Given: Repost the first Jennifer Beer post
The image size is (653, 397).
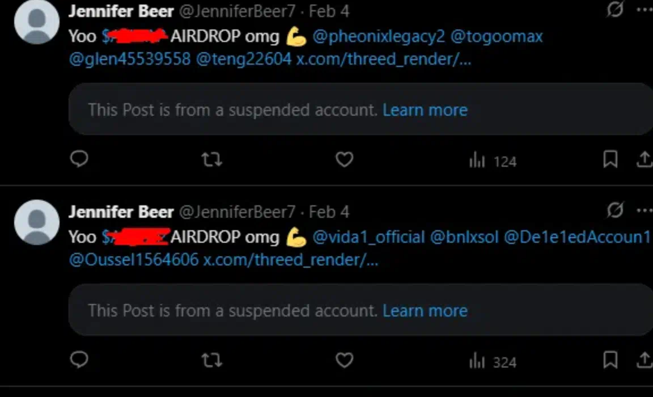Looking at the screenshot, I should click(x=211, y=159).
